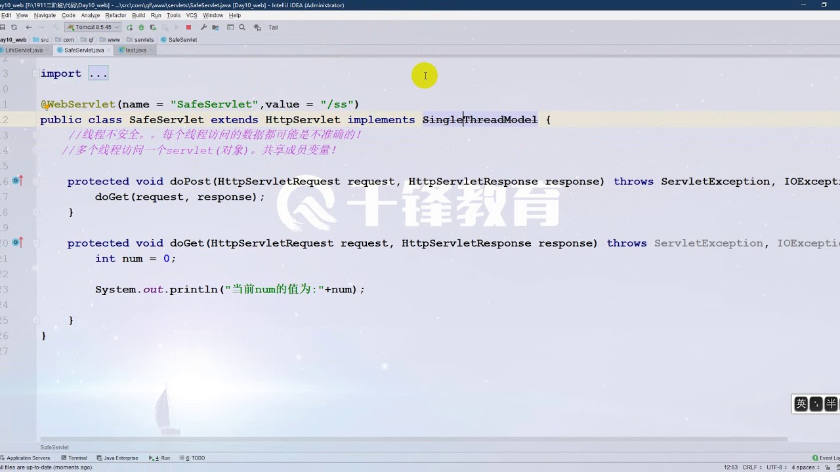Click the SafeServlet editor breadcrumb at the bottom
The width and height of the screenshot is (840, 472).
[x=54, y=447]
